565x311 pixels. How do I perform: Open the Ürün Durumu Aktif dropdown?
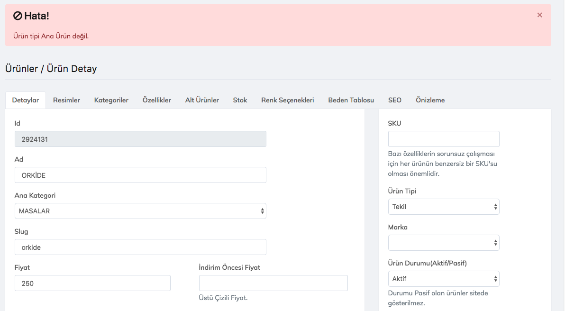(x=443, y=279)
